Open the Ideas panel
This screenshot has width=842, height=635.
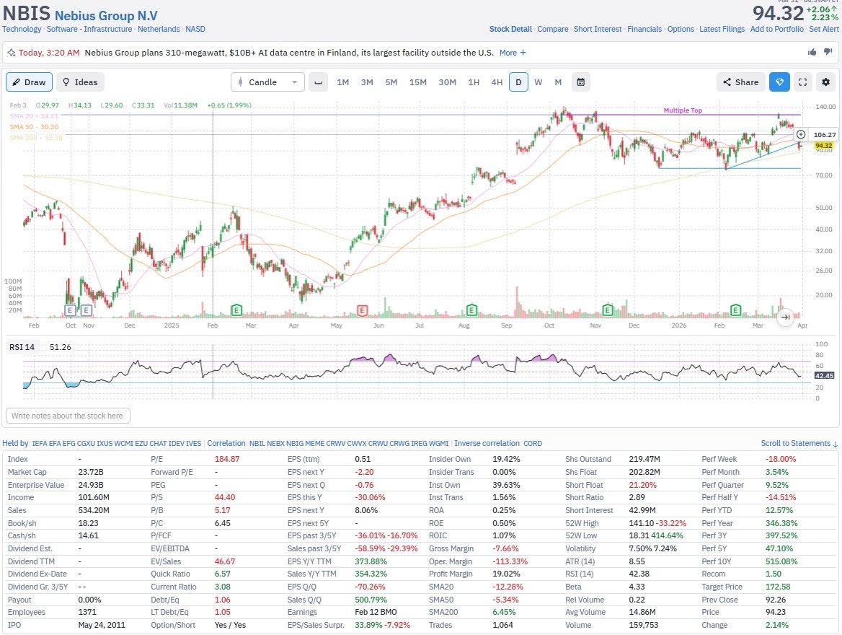(x=80, y=82)
